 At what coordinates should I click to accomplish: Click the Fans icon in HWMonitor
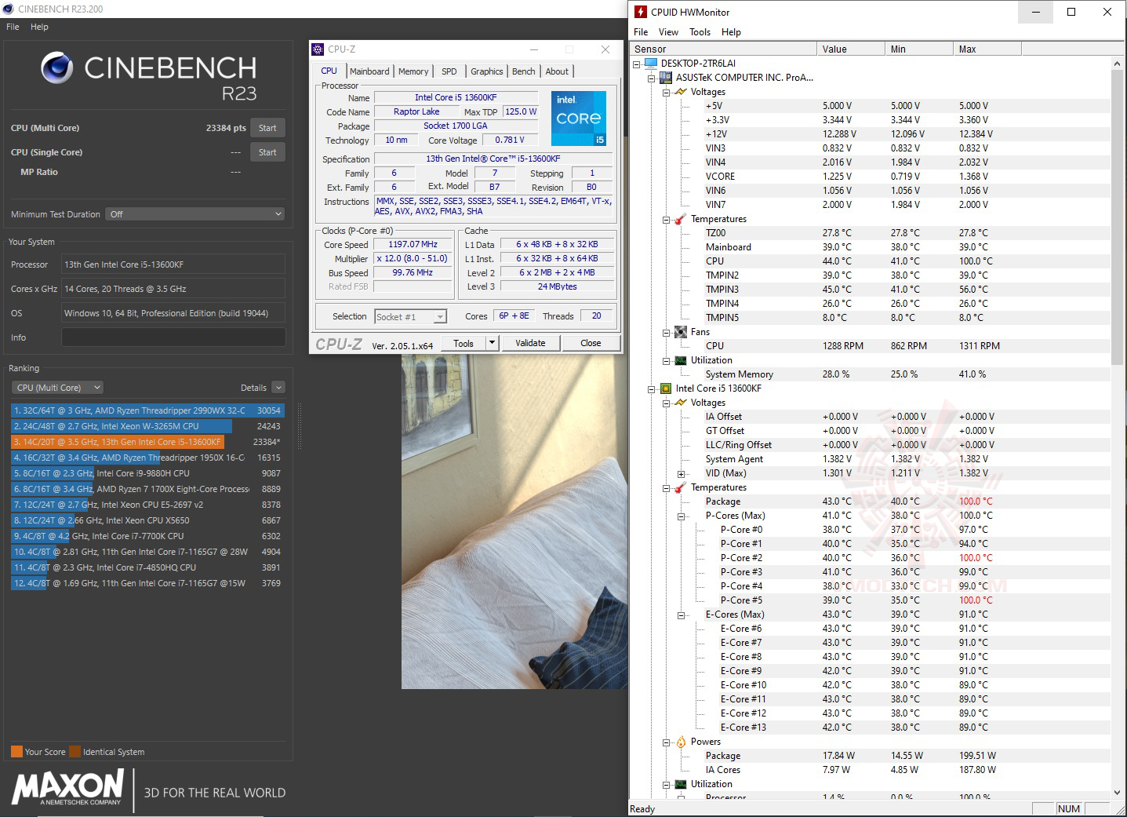pyautogui.click(x=681, y=332)
